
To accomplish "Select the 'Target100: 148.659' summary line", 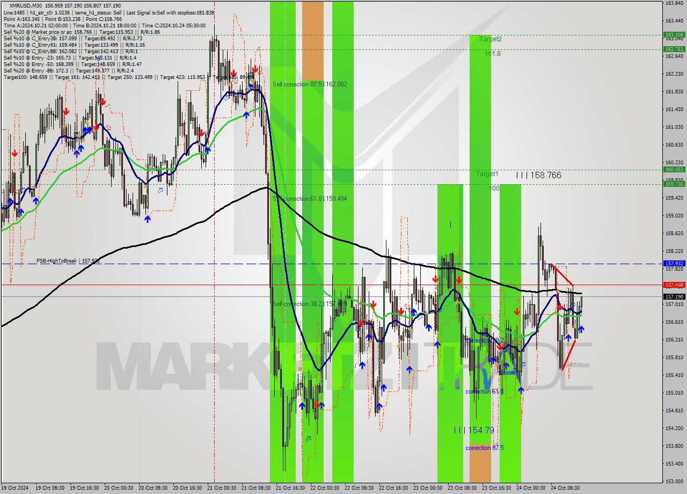I will pyautogui.click(x=129, y=77).
